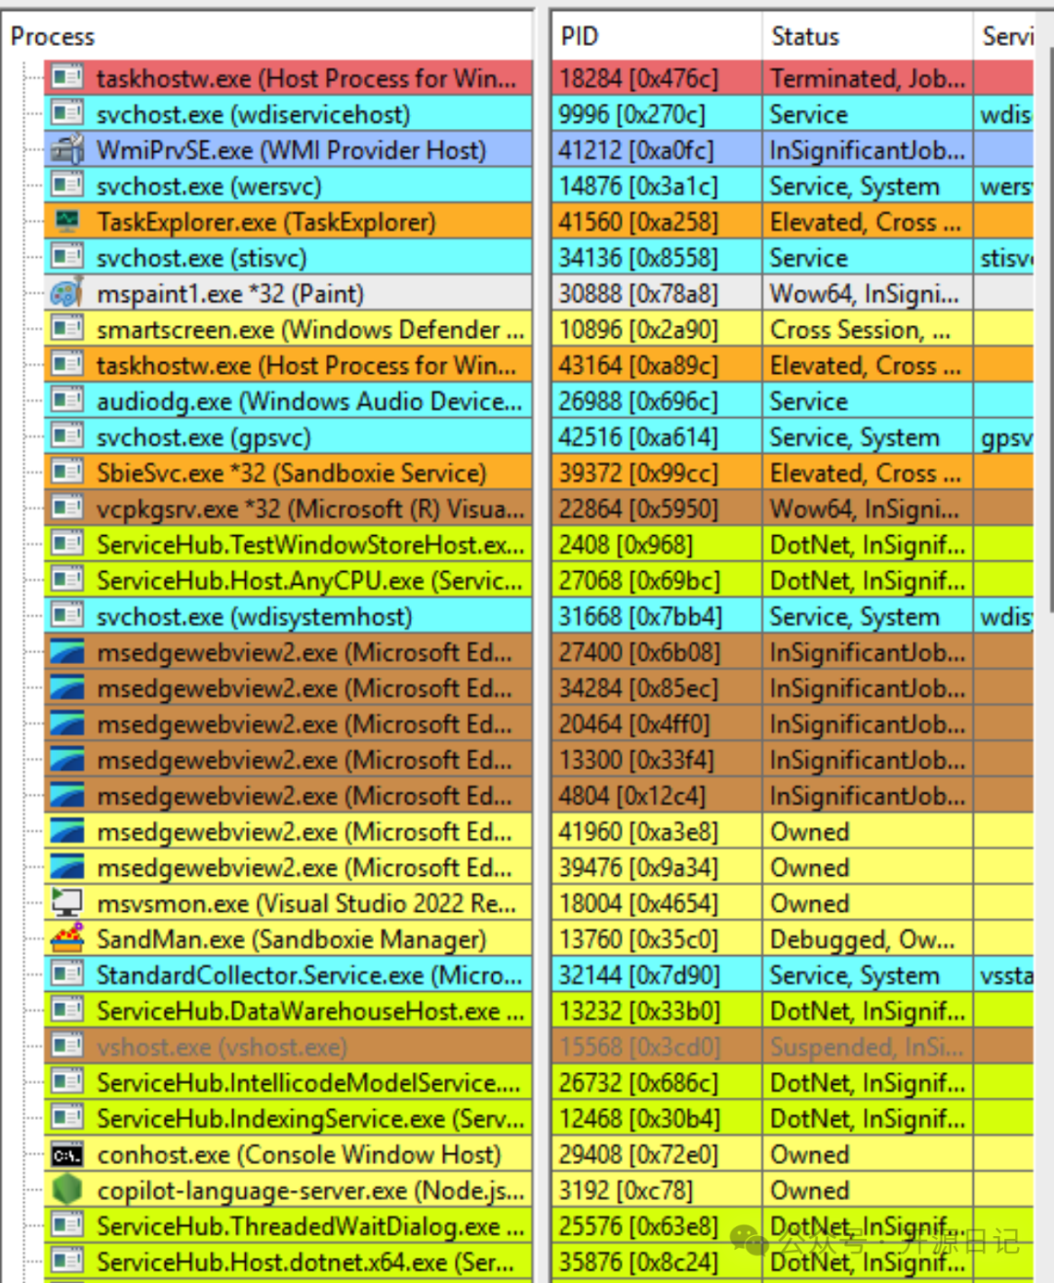Click the svchost.exe (stisvc) icon
Viewport: 1054px width, 1283px height.
click(x=67, y=257)
